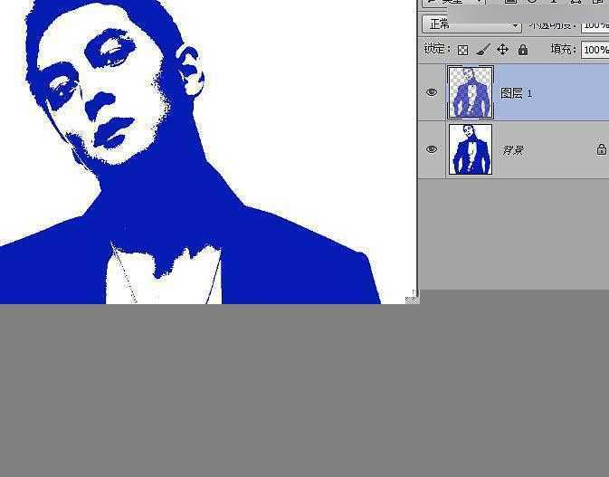
Task: Select the 背景 layer thumbnail
Action: click(x=471, y=149)
